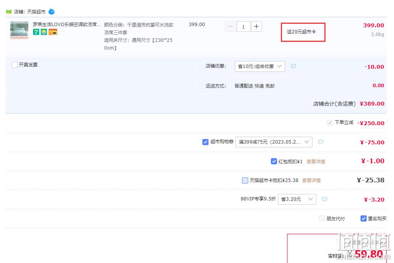Open the 罗莱生活LOVO product title link
The width and height of the screenshot is (394, 263).
click(67, 24)
